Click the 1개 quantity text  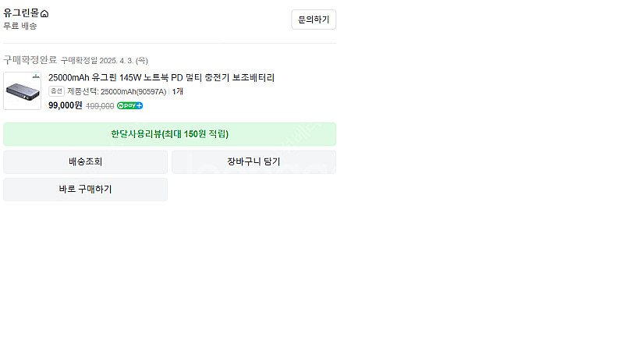[178, 91]
